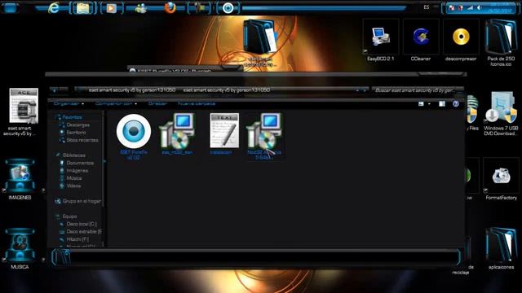Open the Vídeos library

pos(73,186)
